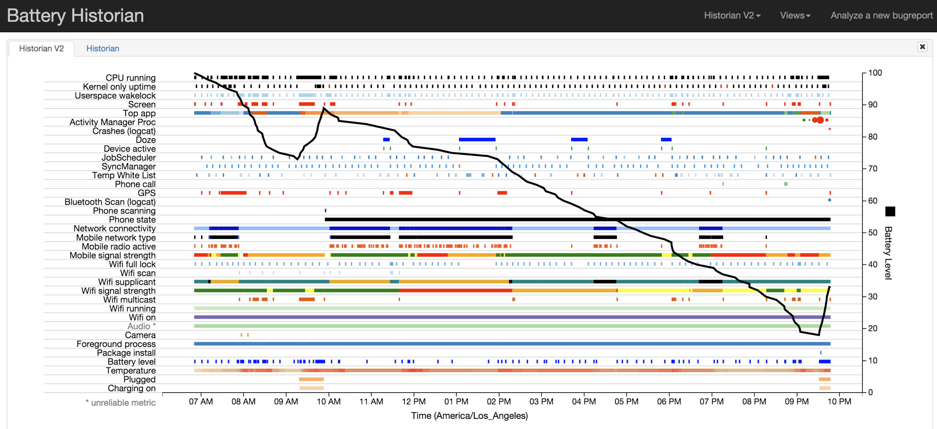Click the blue Bluetooth Scan dot

[829, 200]
